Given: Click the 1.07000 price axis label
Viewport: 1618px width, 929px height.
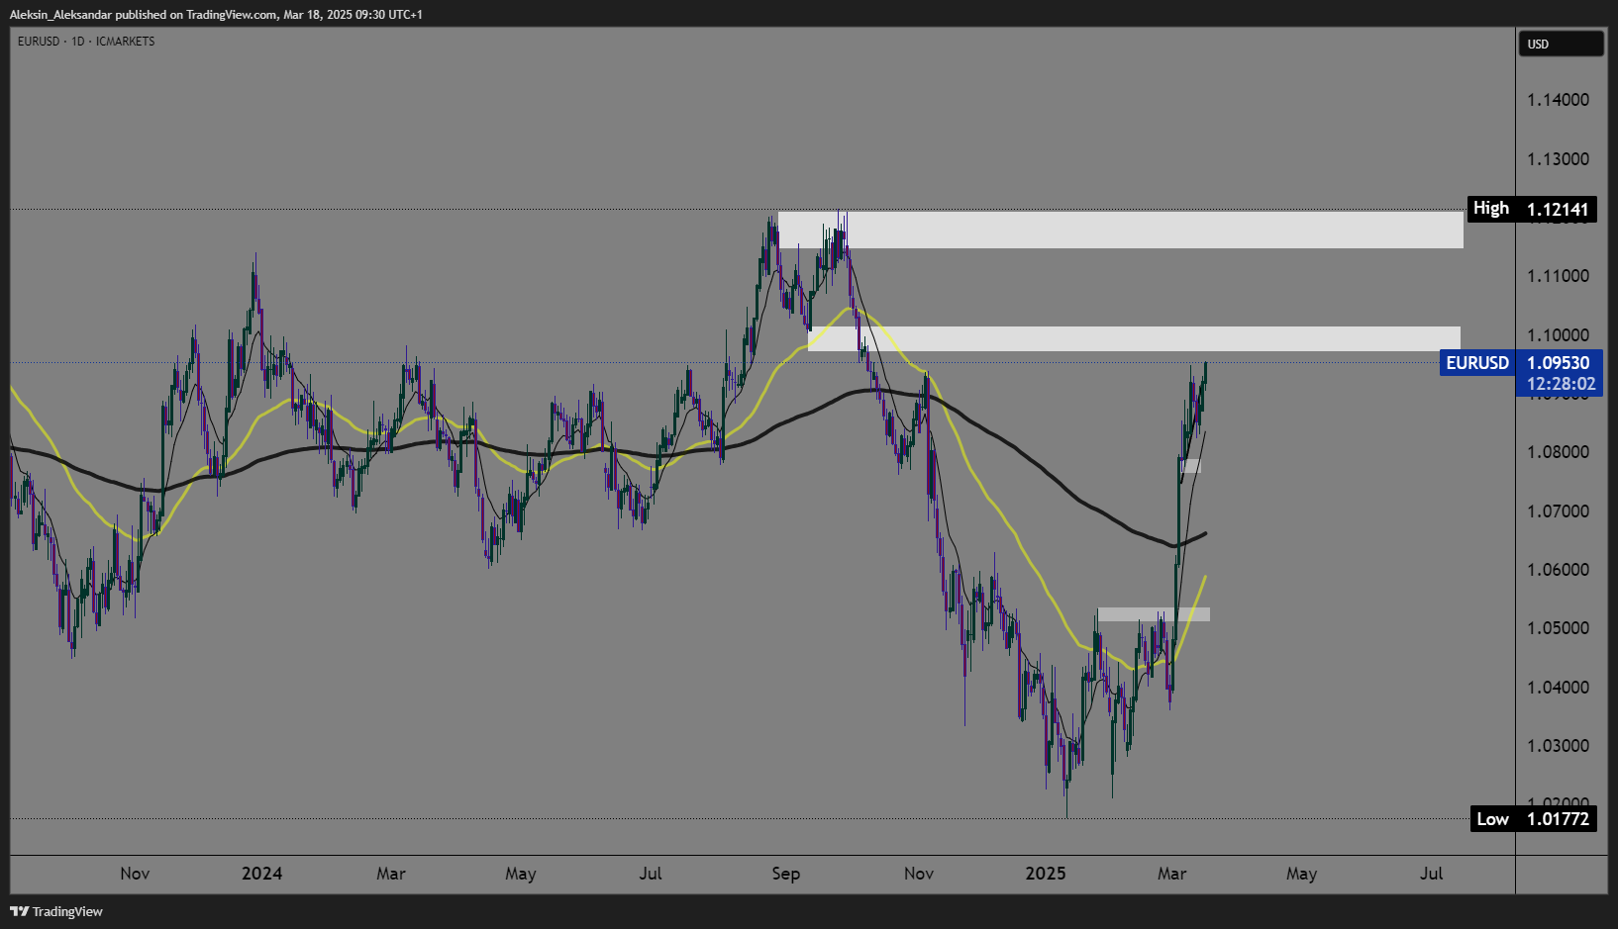Looking at the screenshot, I should 1558,511.
